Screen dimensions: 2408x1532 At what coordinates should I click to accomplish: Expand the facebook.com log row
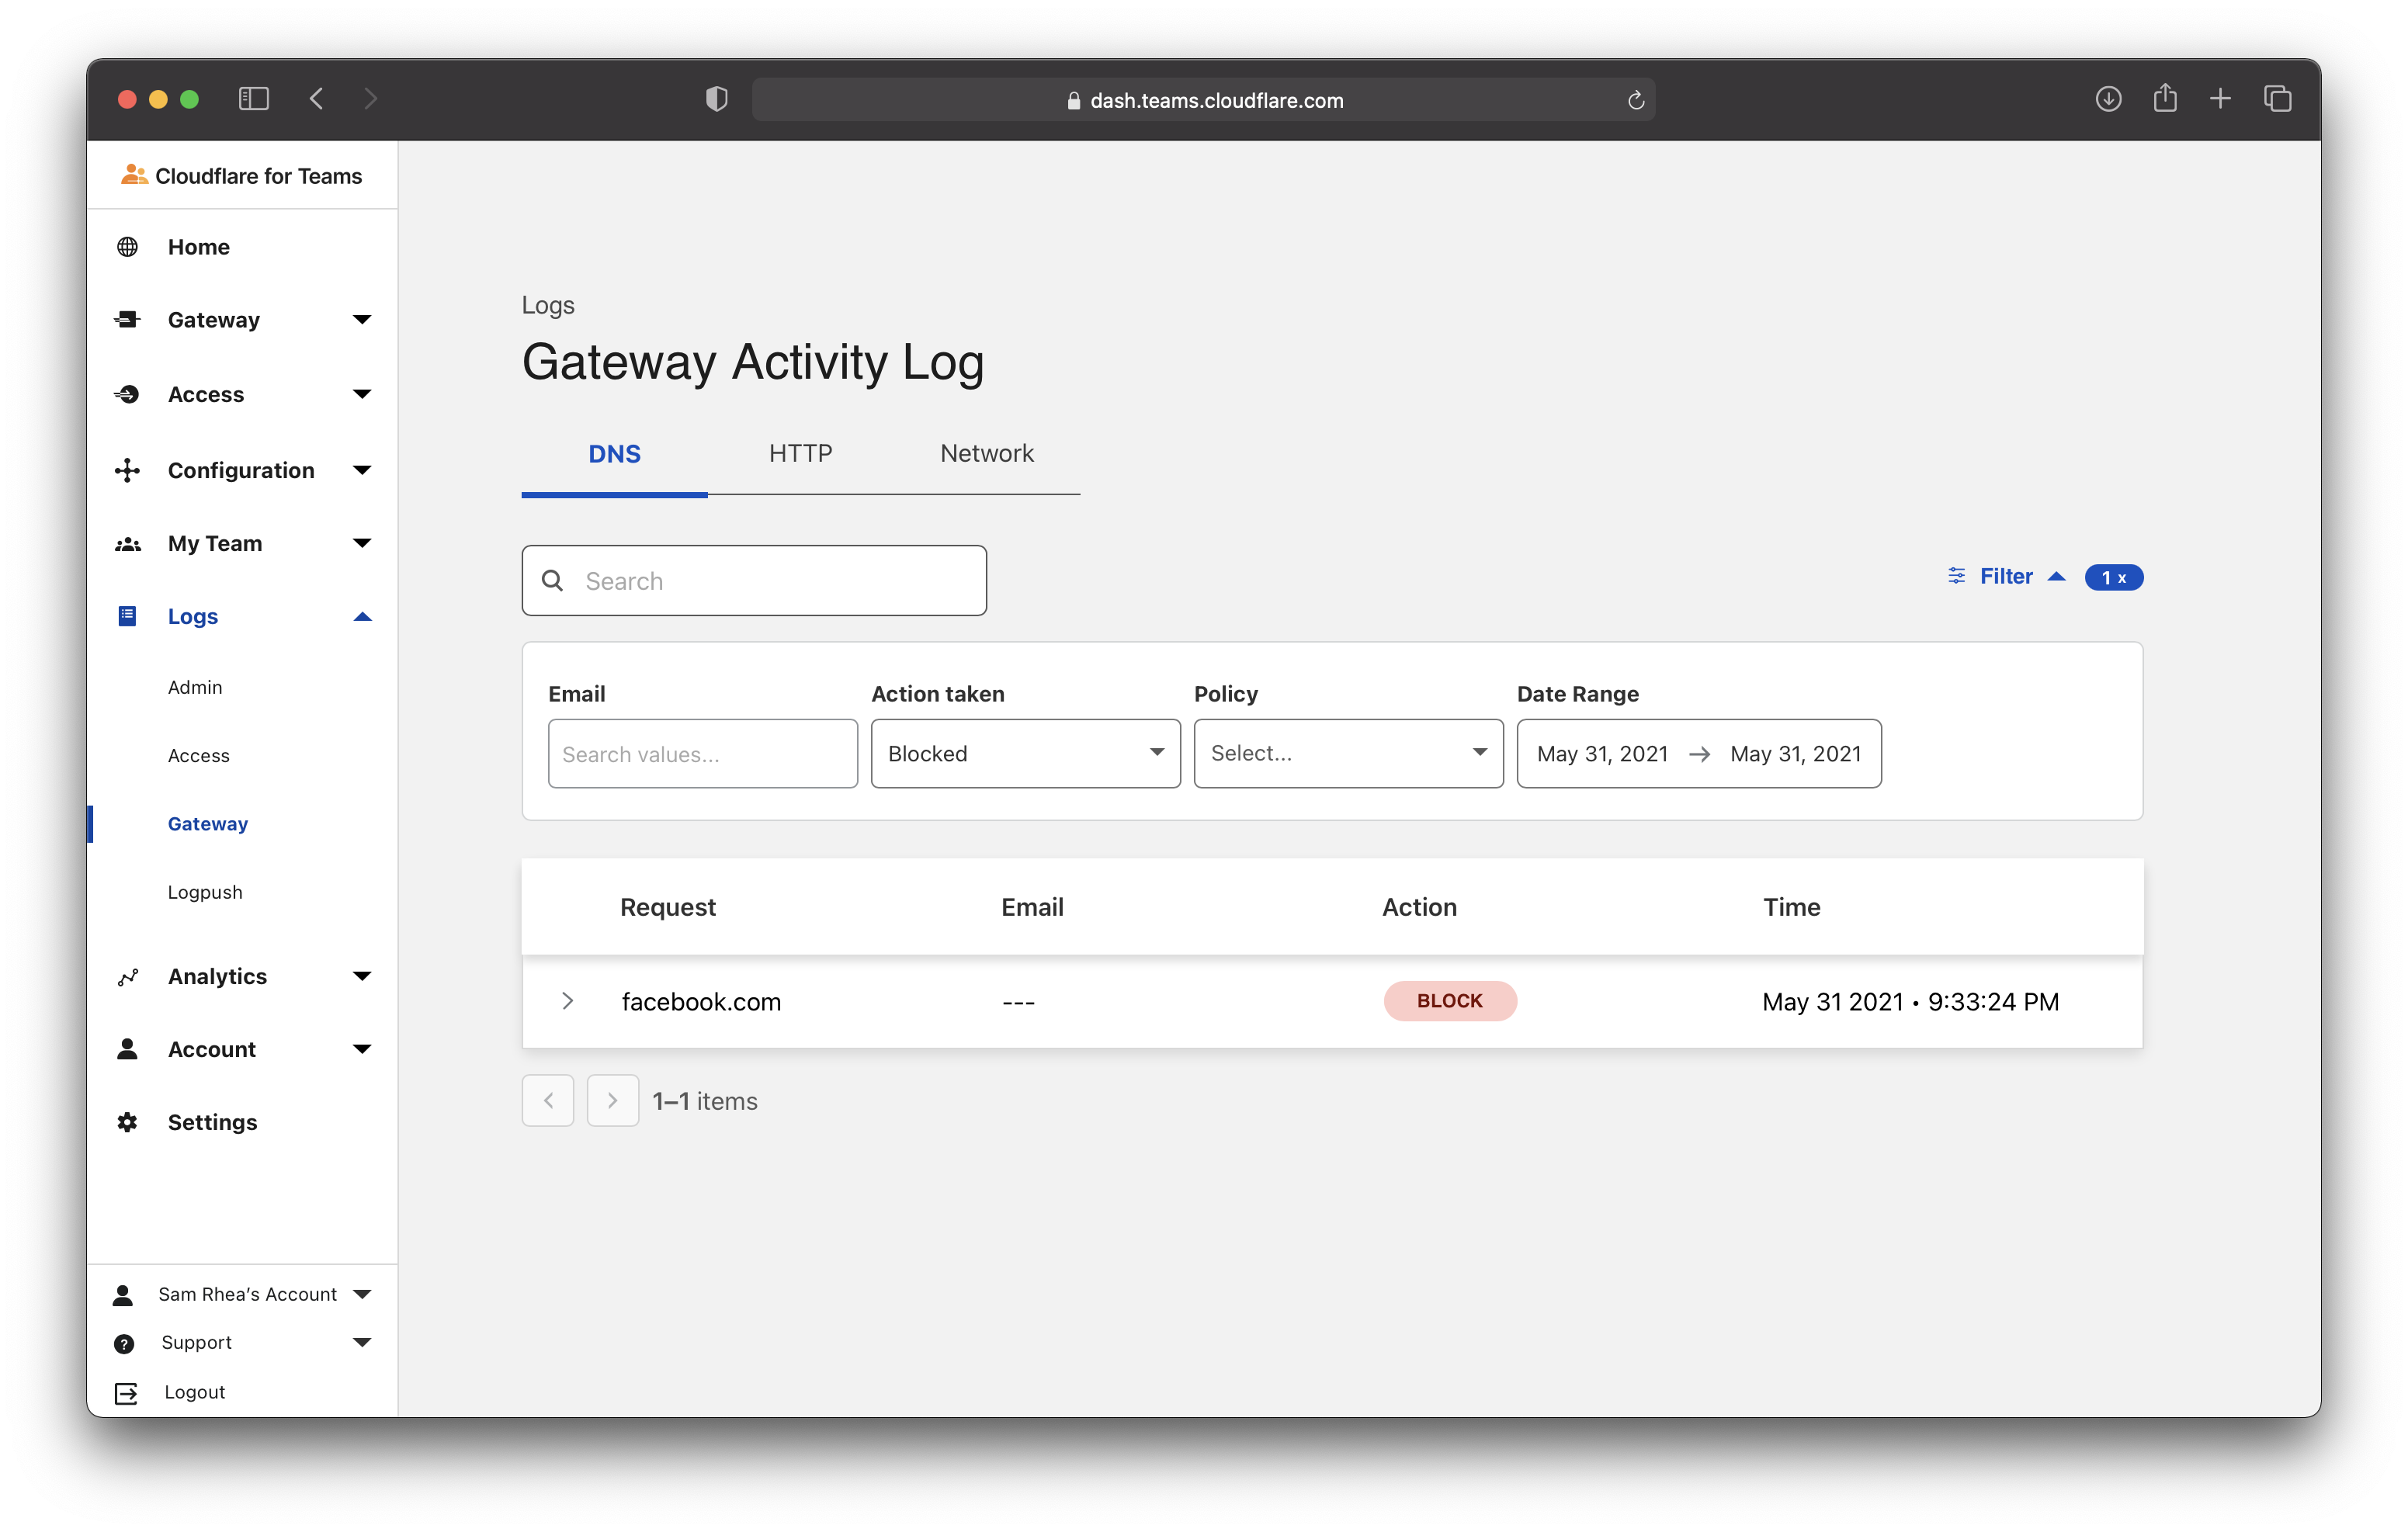[567, 1001]
